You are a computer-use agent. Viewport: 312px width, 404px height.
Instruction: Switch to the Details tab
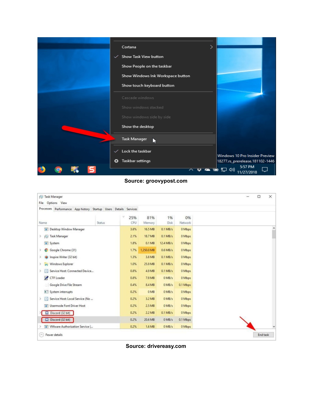119,209
